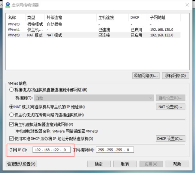
Task: Select the 桥接模式 radio button
Action: pyautogui.click(x=11, y=90)
